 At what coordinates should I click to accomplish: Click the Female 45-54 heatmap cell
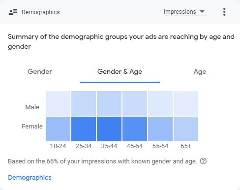(x=135, y=129)
